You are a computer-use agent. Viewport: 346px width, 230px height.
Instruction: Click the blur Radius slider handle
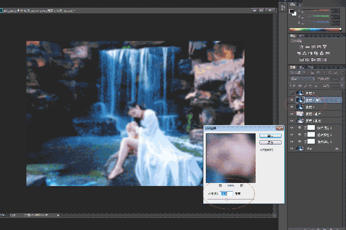(x=226, y=199)
